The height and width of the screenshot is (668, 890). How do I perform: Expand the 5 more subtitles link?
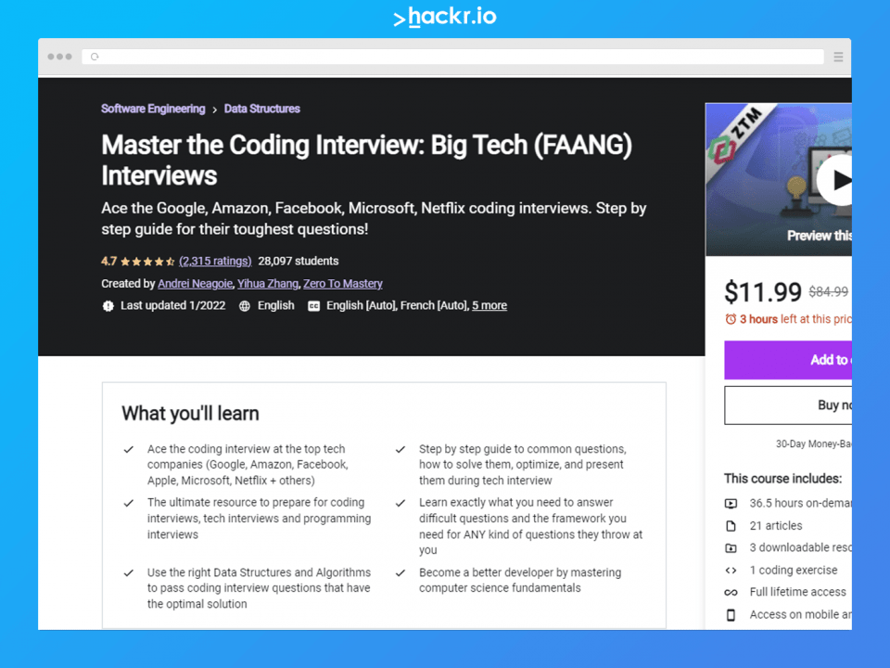tap(489, 305)
